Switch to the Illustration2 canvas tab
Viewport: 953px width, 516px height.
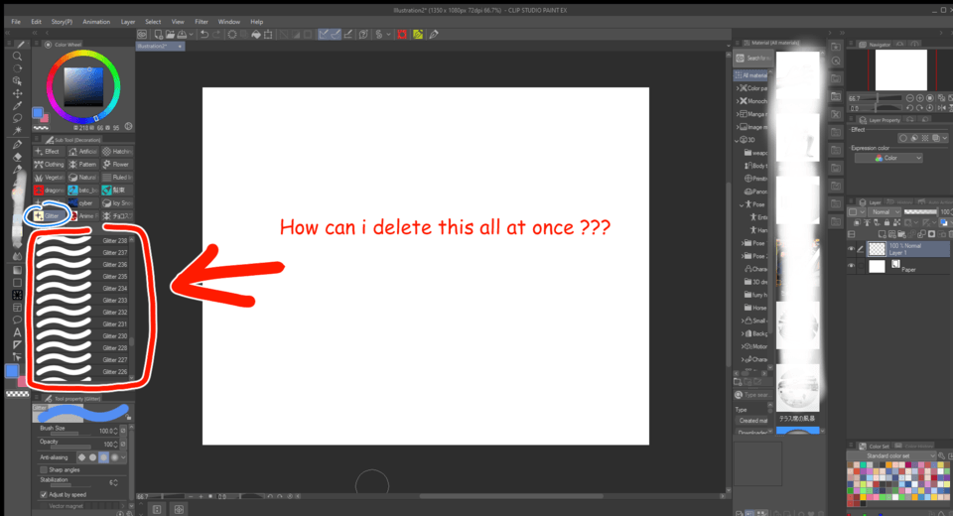click(x=160, y=47)
